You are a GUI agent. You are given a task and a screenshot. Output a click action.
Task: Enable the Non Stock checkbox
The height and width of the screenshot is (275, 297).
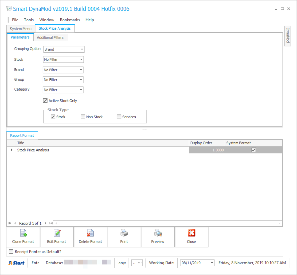click(x=83, y=117)
